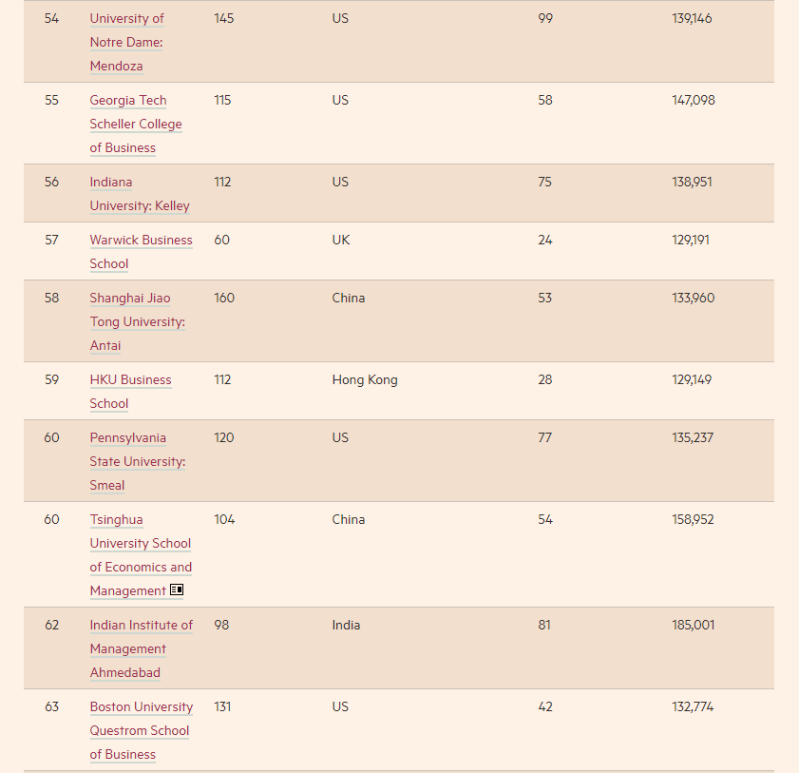This screenshot has width=799, height=773.
Task: Click the profile icon beside Tsinghua Management
Action: pos(177,590)
